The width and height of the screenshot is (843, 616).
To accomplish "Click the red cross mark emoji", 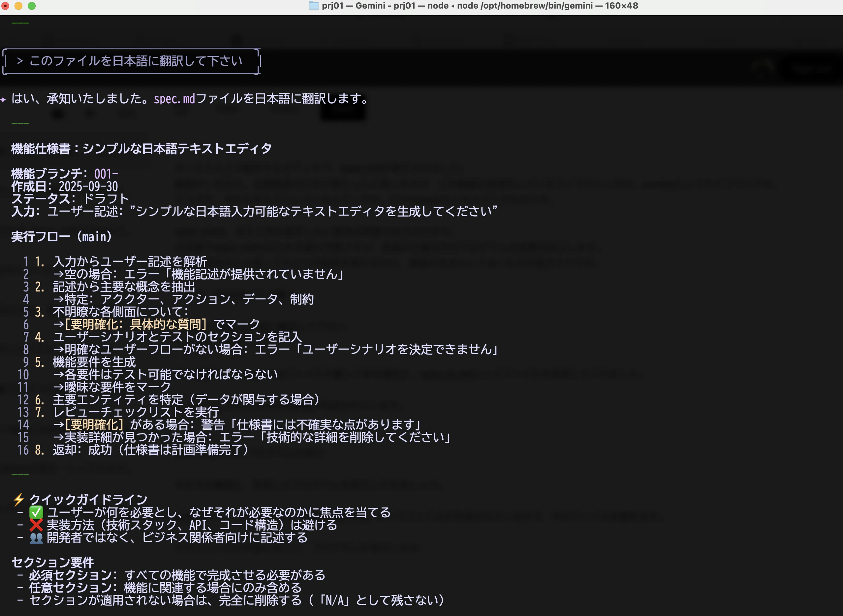I will [36, 526].
